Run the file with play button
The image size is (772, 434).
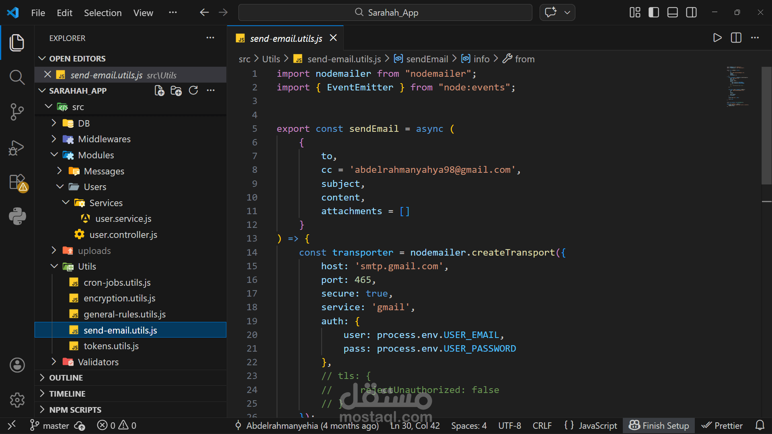point(717,38)
